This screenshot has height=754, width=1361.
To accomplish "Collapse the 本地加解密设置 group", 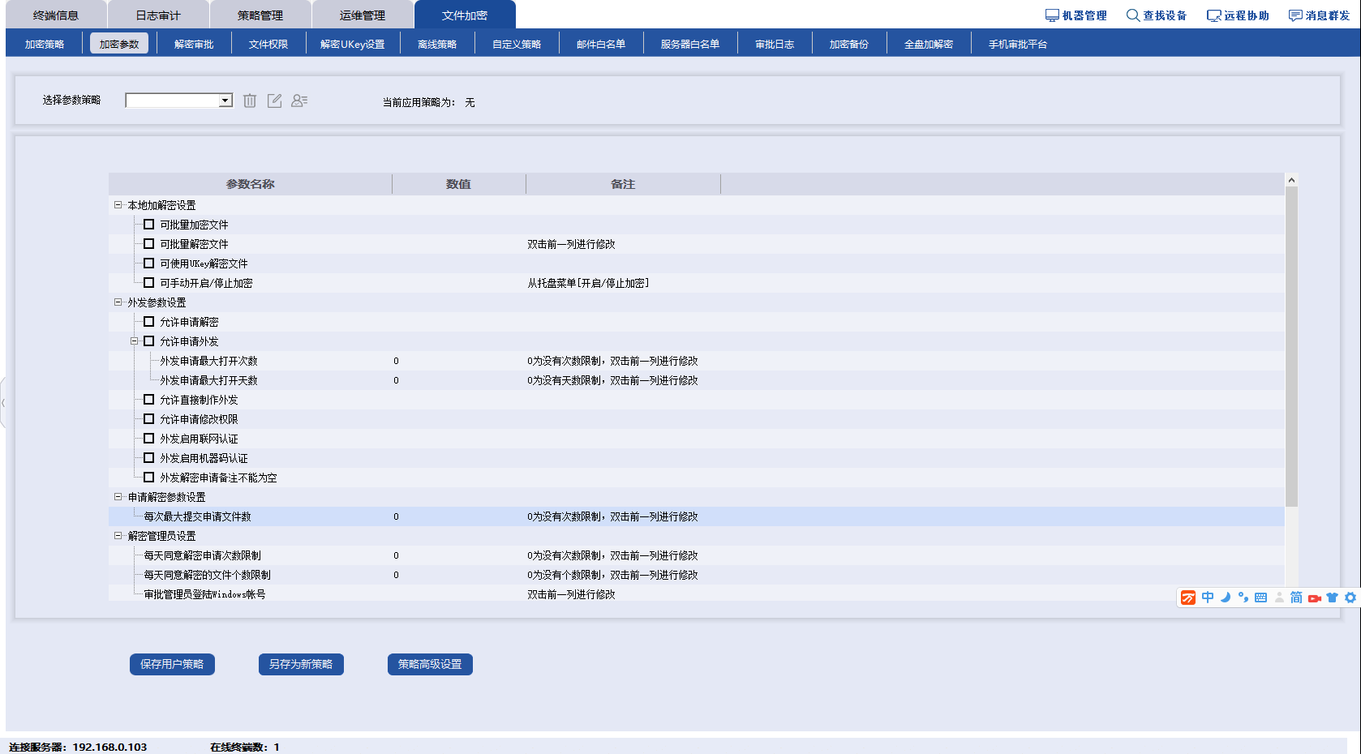I will (x=118, y=205).
